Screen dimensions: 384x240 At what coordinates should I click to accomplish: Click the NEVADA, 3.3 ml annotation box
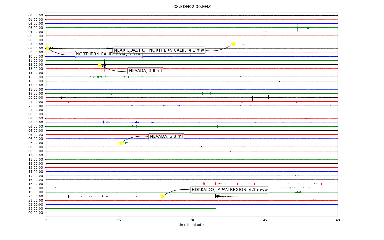click(166, 136)
